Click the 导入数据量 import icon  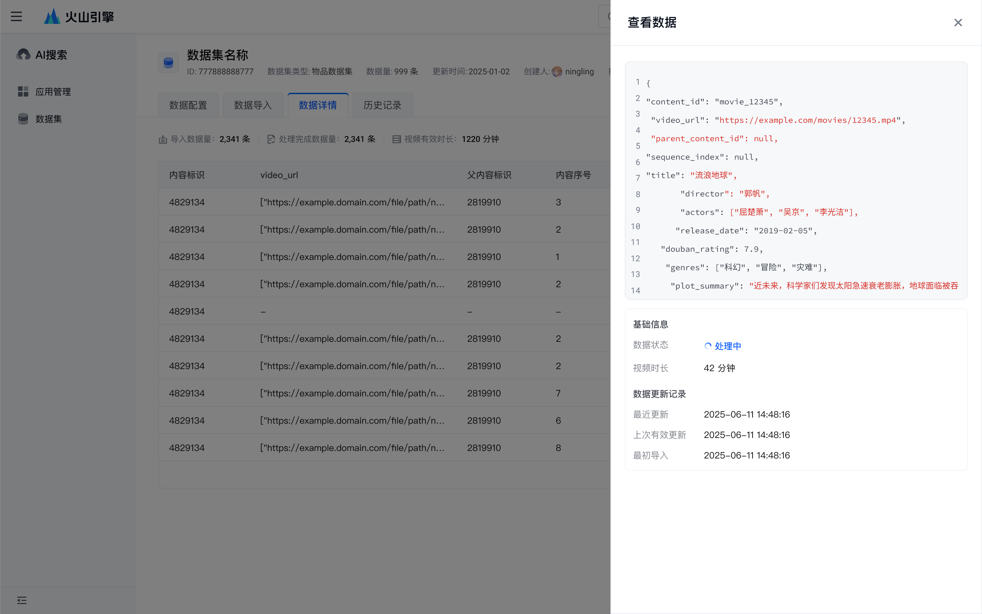pyautogui.click(x=163, y=139)
